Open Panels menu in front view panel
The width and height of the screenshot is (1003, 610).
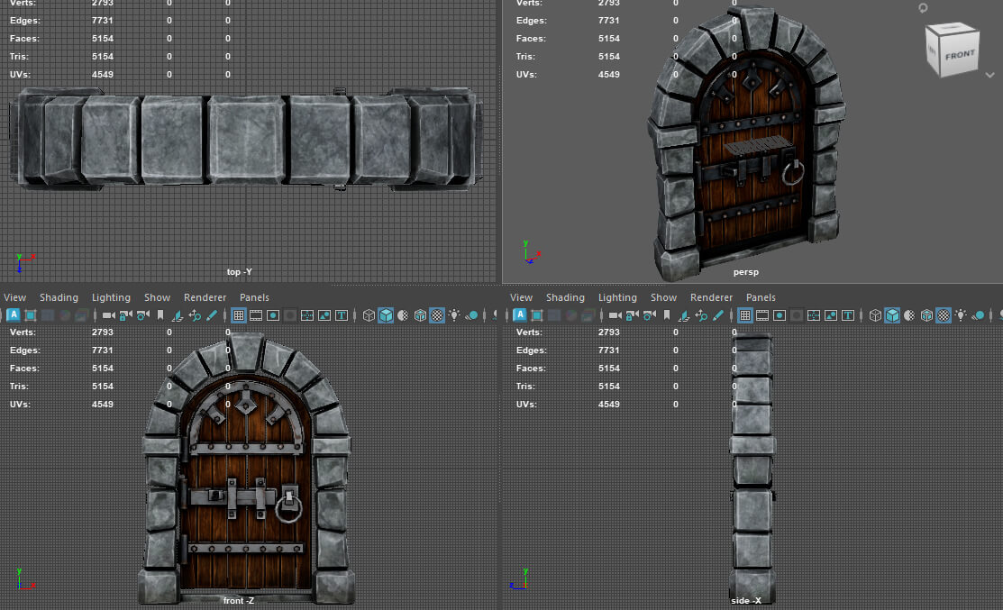click(x=254, y=297)
